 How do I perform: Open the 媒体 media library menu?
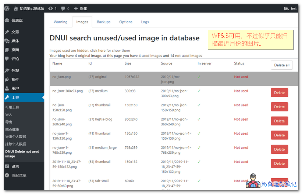pos(15,41)
